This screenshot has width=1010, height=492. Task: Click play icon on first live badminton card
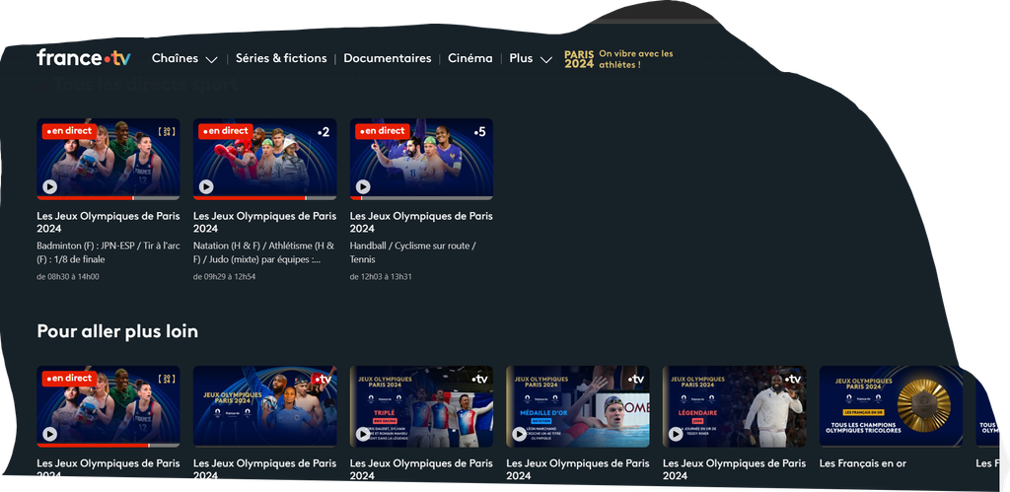click(49, 186)
